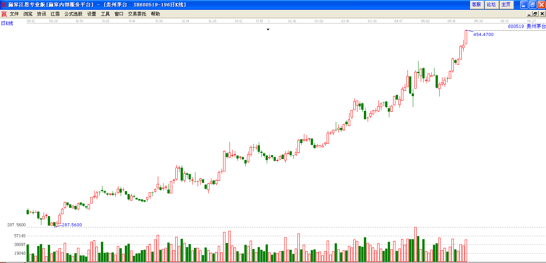Click the 454.4700 high price label
This screenshot has width=546, height=263.
483,34
